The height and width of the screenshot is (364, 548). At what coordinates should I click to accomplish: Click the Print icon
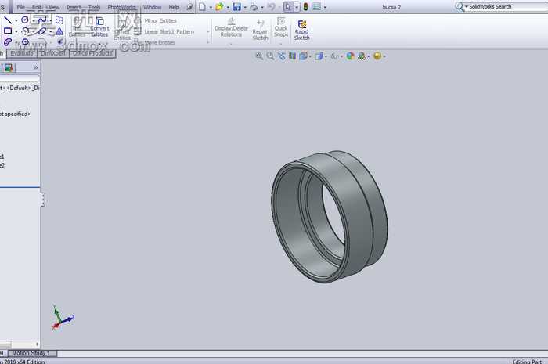point(254,6)
